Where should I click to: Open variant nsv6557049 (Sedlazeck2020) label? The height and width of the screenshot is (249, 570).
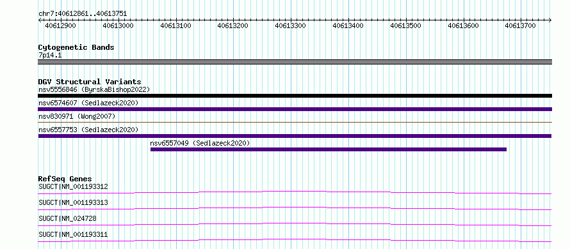pos(200,143)
